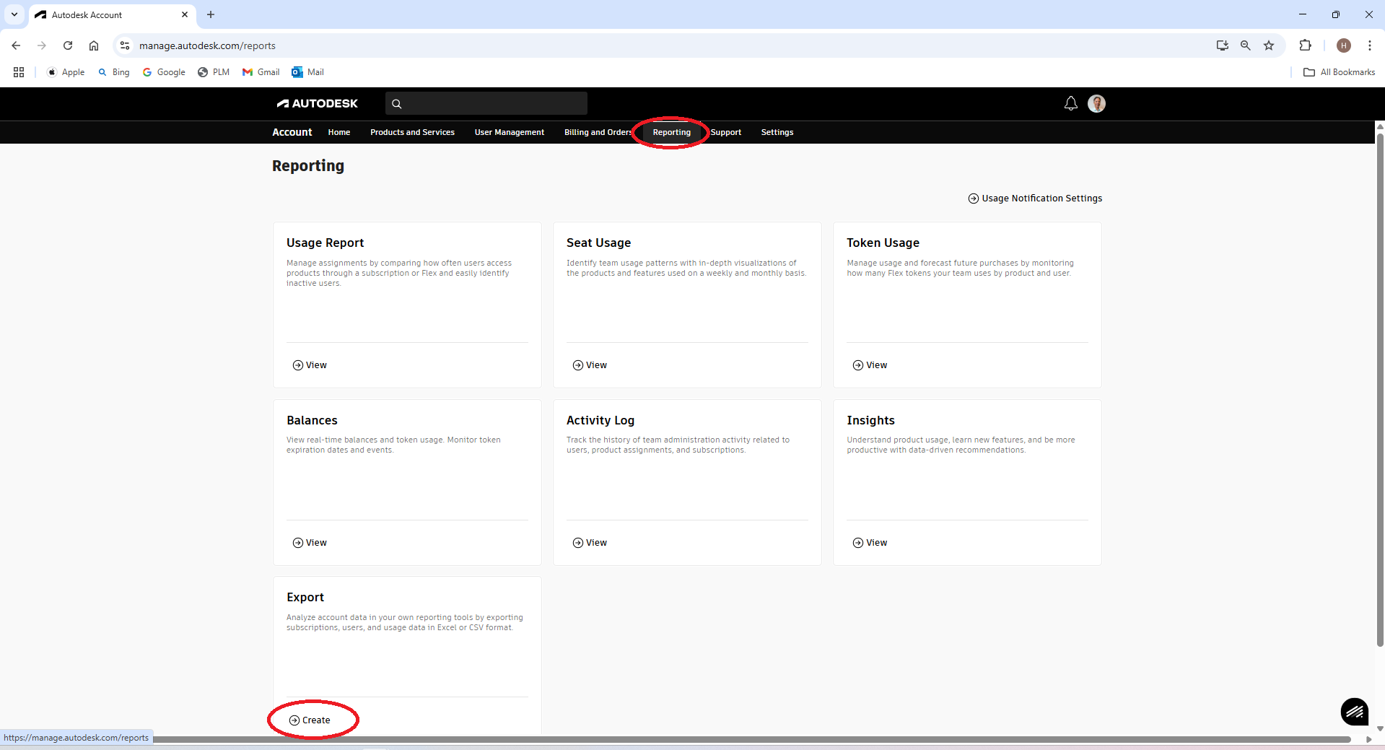Expand the tab search dropdown arrow

pyautogui.click(x=14, y=14)
